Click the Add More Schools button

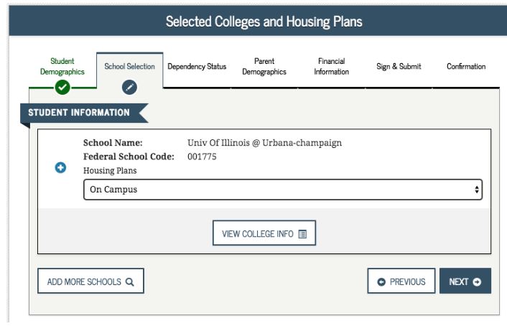coord(91,281)
